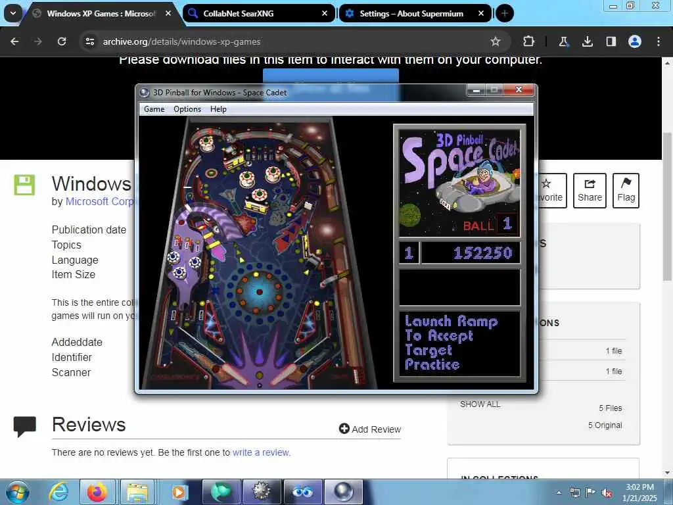
Task: Open the browser three-dot menu
Action: click(x=659, y=41)
